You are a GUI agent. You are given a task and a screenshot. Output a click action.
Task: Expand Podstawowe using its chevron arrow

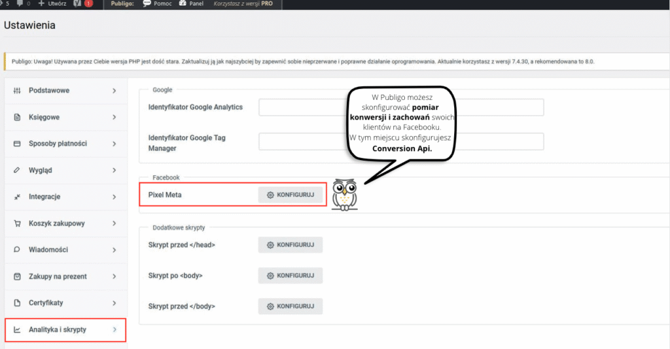coord(114,90)
